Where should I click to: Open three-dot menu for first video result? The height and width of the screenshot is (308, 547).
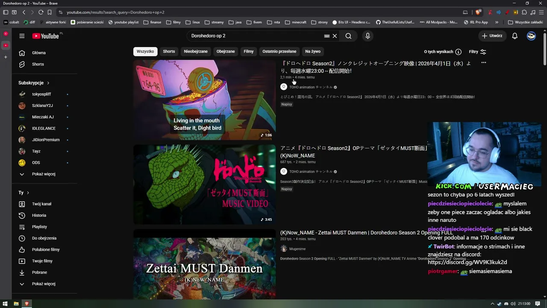click(483, 63)
